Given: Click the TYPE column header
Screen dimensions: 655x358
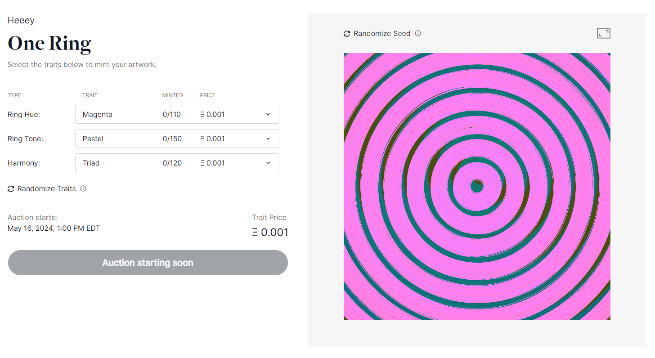Looking at the screenshot, I should pos(14,95).
